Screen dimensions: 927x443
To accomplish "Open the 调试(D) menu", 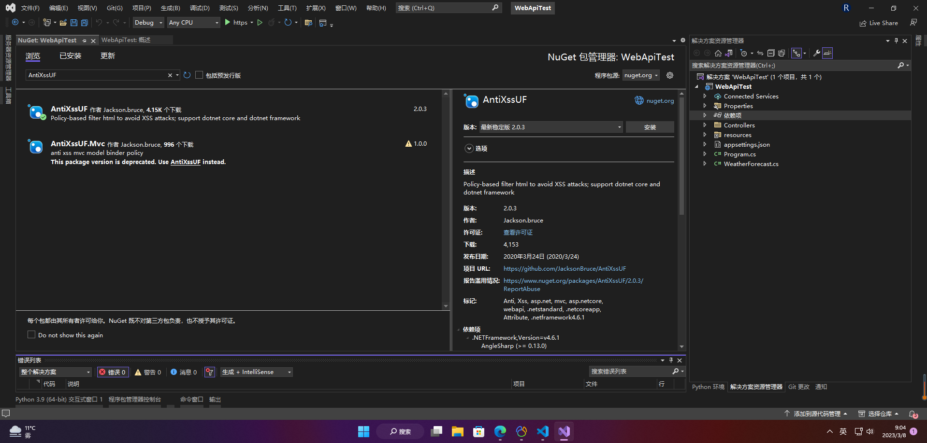I will pyautogui.click(x=200, y=8).
